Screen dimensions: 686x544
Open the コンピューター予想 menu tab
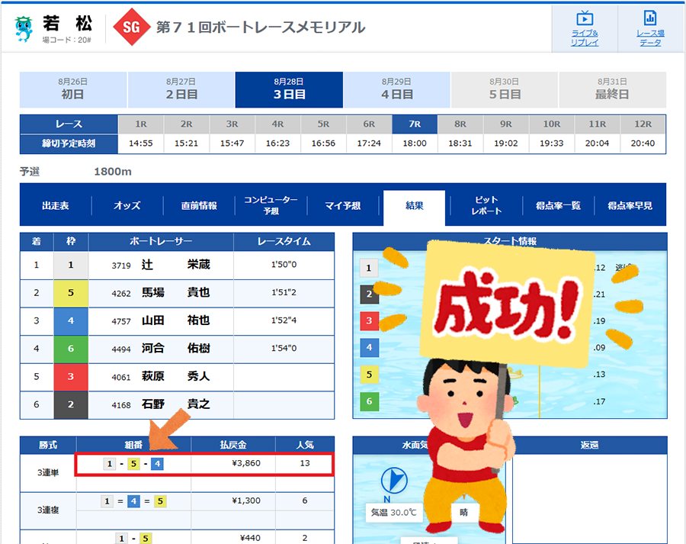271,205
